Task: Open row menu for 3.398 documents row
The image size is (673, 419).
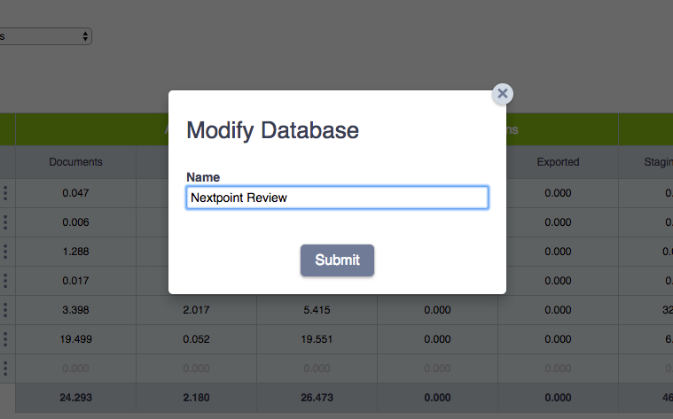Action: (5, 310)
